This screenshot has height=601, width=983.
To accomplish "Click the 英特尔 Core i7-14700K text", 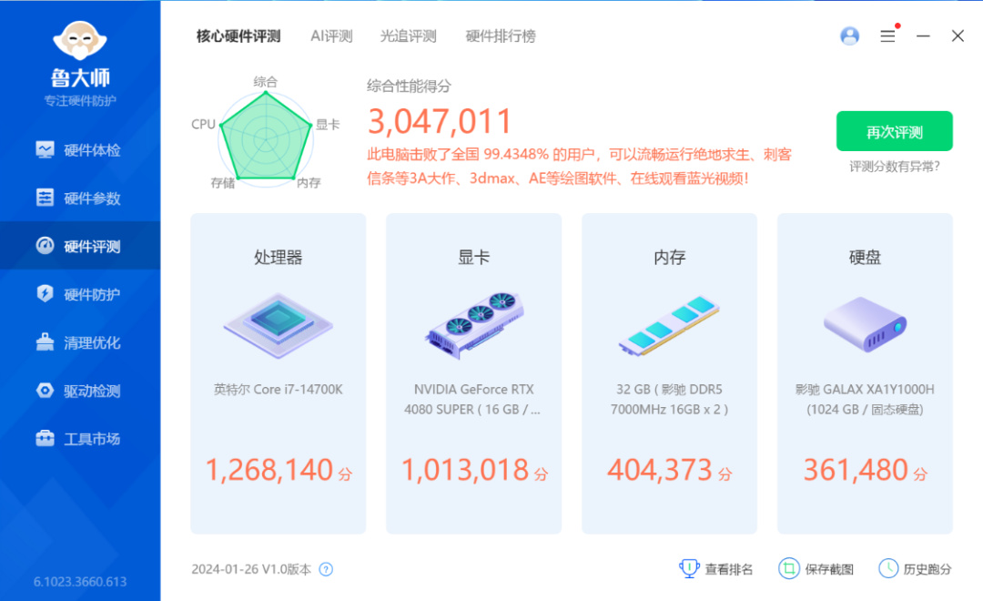I will (278, 389).
